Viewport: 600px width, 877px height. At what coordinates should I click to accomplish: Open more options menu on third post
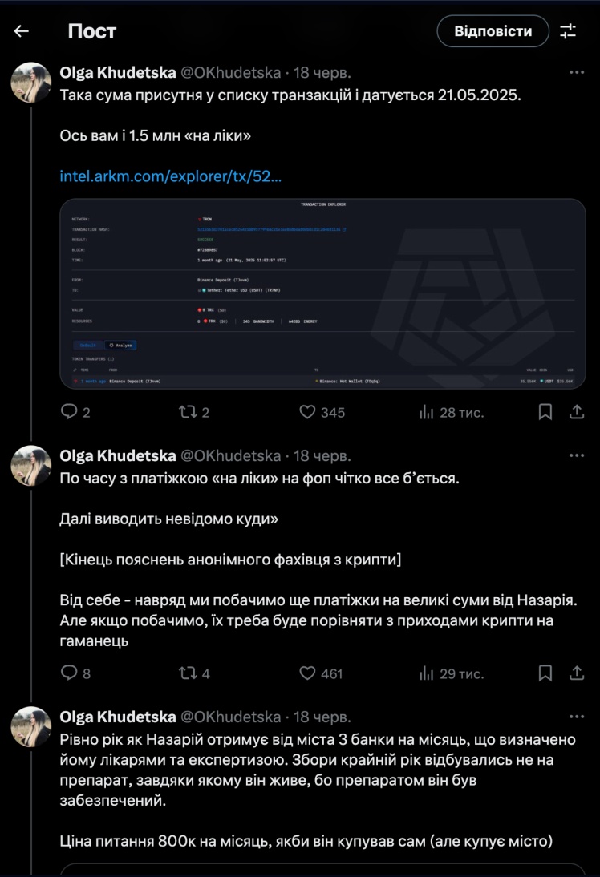[x=576, y=717]
